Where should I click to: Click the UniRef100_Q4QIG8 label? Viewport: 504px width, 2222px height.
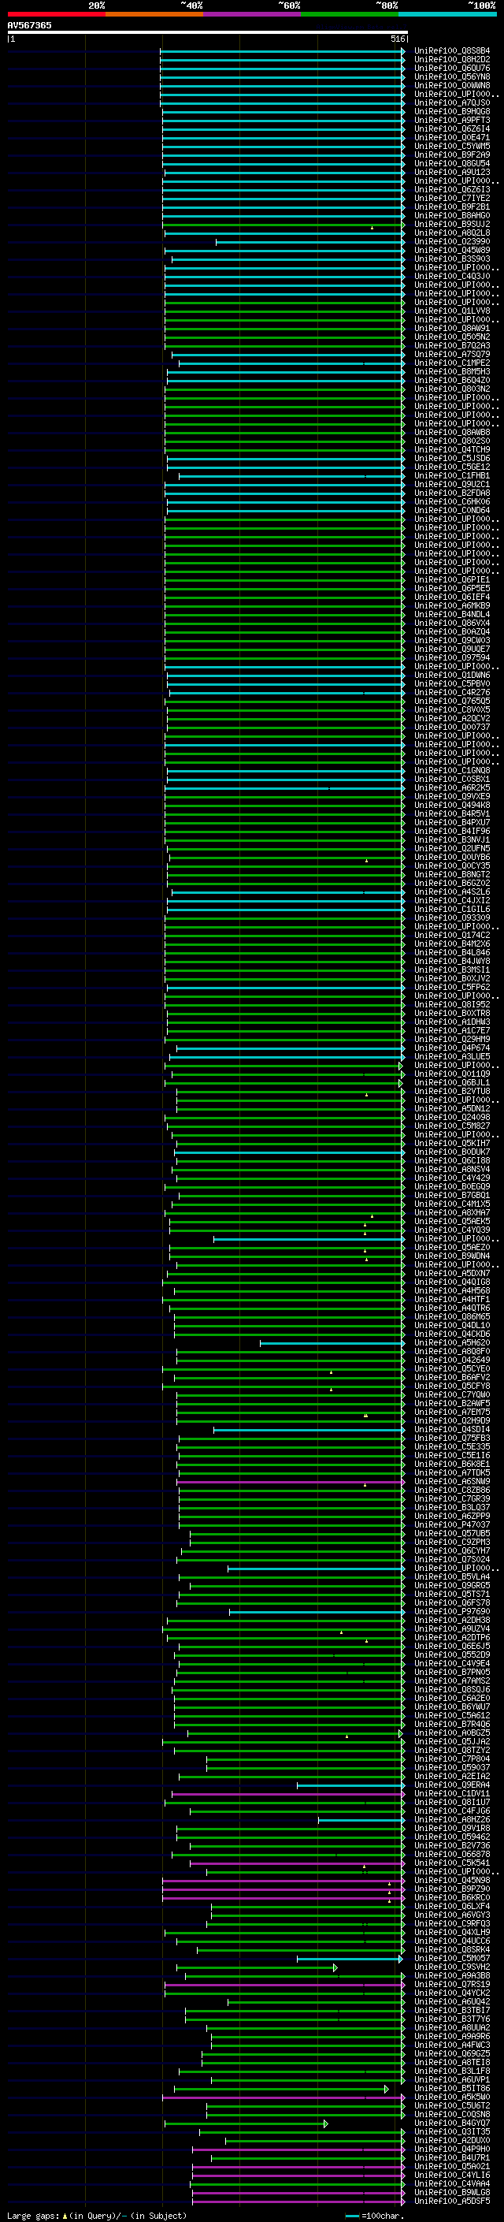pyautogui.click(x=452, y=1282)
